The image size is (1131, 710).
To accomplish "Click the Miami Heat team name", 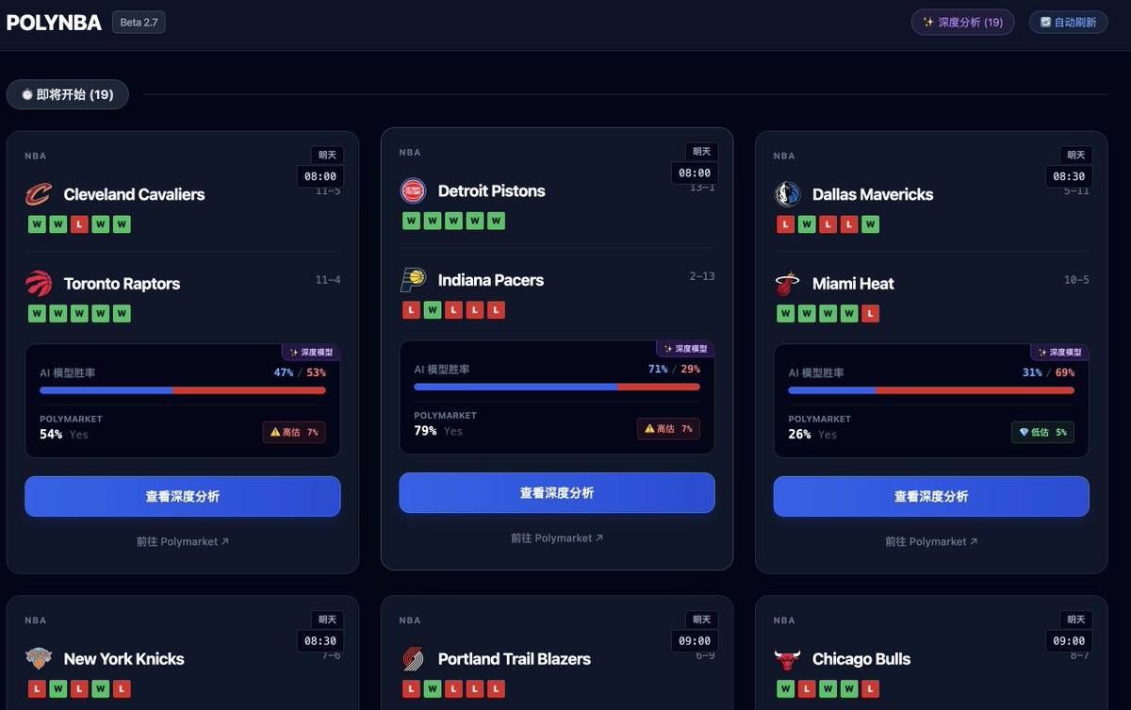I will click(853, 283).
